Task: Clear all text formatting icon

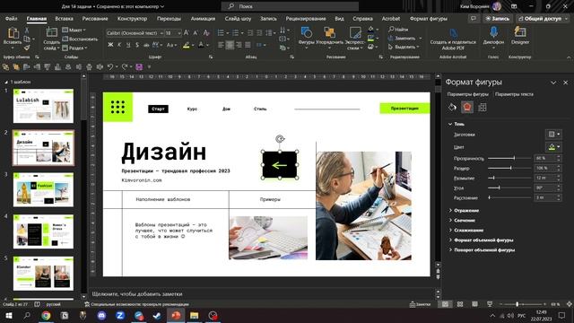Action: 206,33
